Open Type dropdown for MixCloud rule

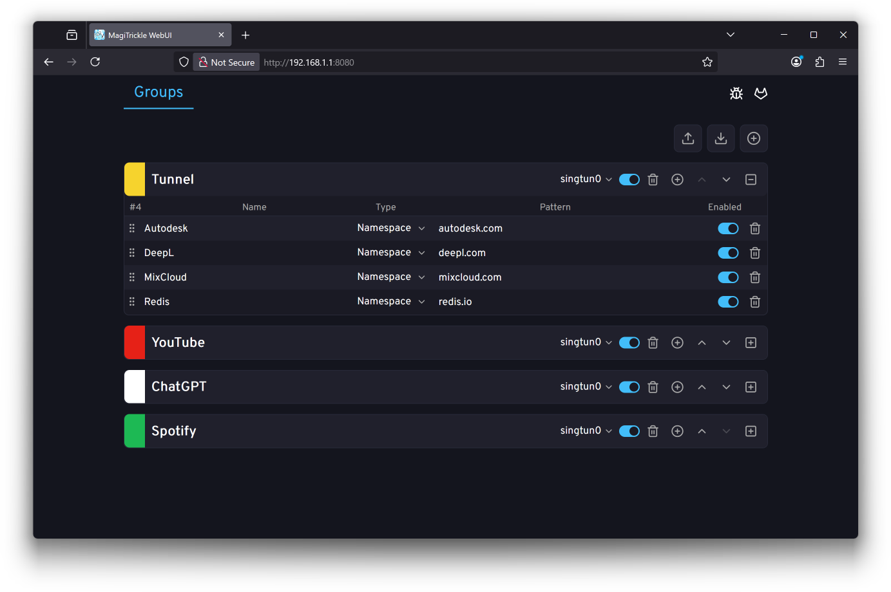tap(391, 277)
